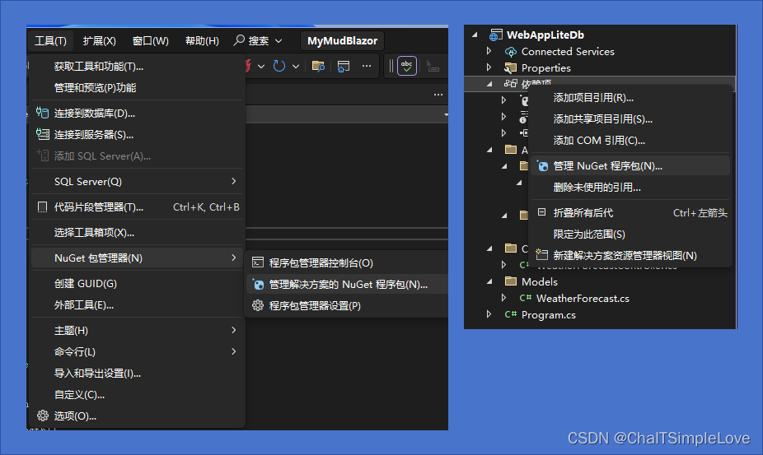This screenshot has height=455, width=763.
Task: Click the gear icon beside 选项(O)
Action: (x=43, y=416)
